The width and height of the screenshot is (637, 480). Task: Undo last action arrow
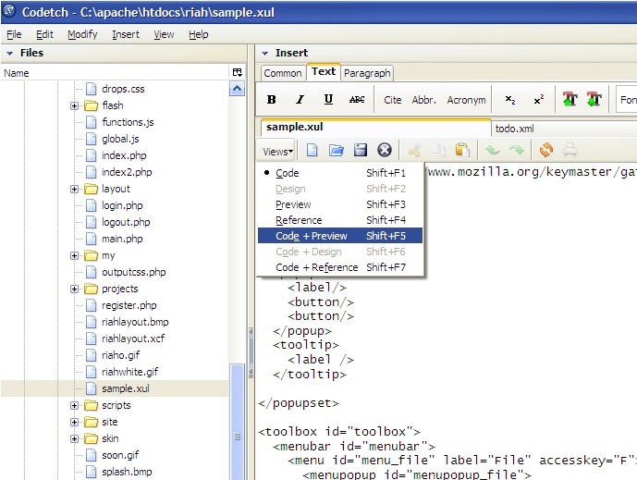click(493, 151)
